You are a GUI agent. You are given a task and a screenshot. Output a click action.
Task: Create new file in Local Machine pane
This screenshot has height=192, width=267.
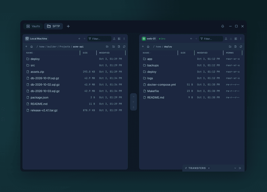tap(119, 47)
